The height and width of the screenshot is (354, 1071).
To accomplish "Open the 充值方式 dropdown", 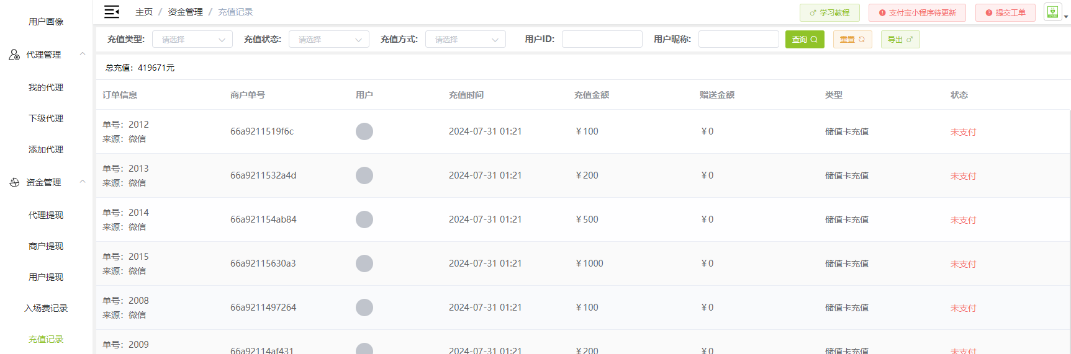I will tap(466, 39).
